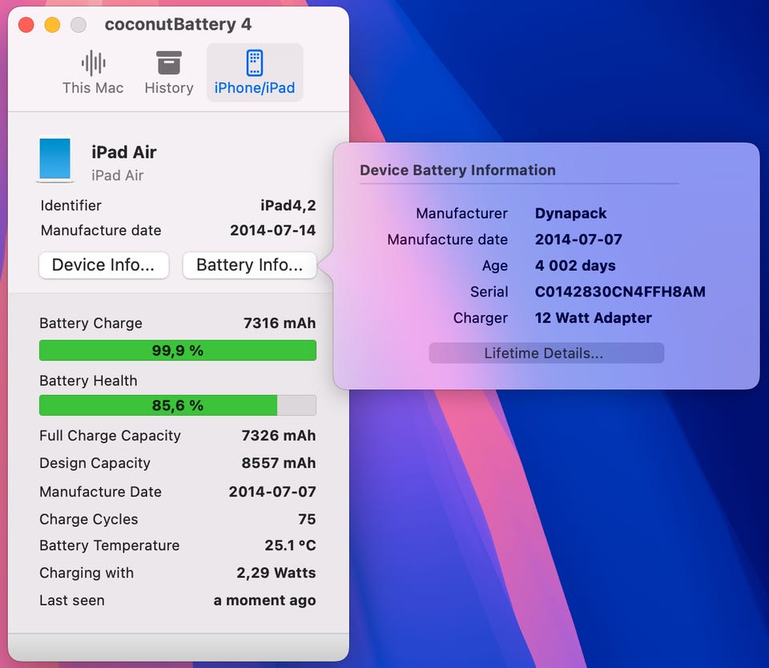Image resolution: width=769 pixels, height=668 pixels.
Task: Open Lifetime Details... in popover
Action: pyautogui.click(x=546, y=352)
